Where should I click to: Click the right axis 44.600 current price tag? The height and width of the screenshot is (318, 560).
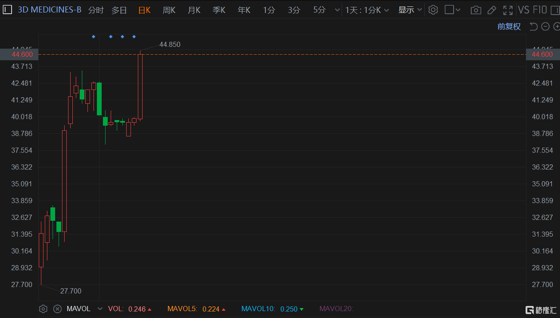click(543, 54)
